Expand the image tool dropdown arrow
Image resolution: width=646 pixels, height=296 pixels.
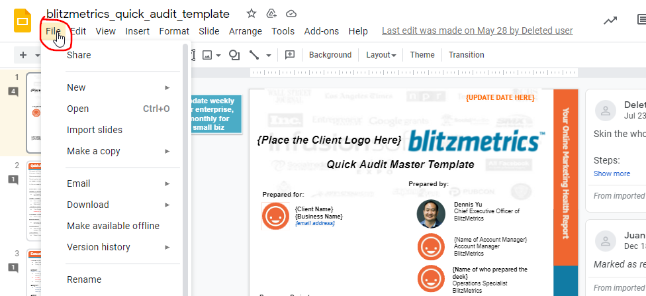click(218, 55)
